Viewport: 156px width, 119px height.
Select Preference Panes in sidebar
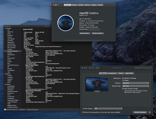pyautogui.click(x=12, y=107)
